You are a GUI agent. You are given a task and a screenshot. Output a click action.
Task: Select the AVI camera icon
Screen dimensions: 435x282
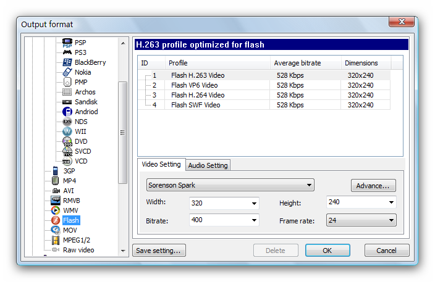tap(56, 191)
